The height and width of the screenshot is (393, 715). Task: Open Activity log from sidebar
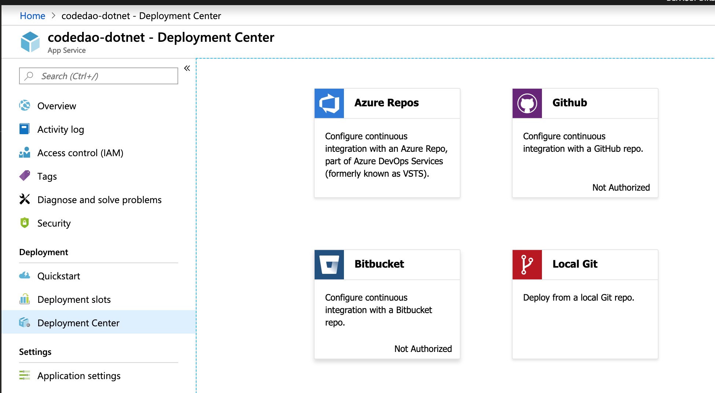(x=60, y=129)
